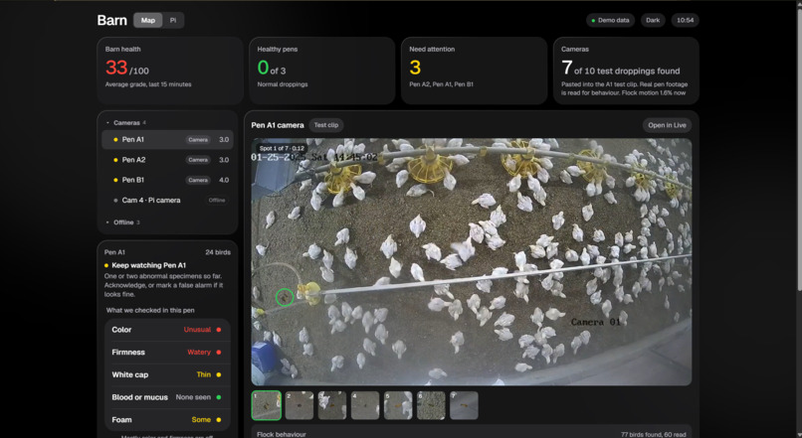Click Camera badge on Pen A2 row
This screenshot has width=802, height=438.
198,160
